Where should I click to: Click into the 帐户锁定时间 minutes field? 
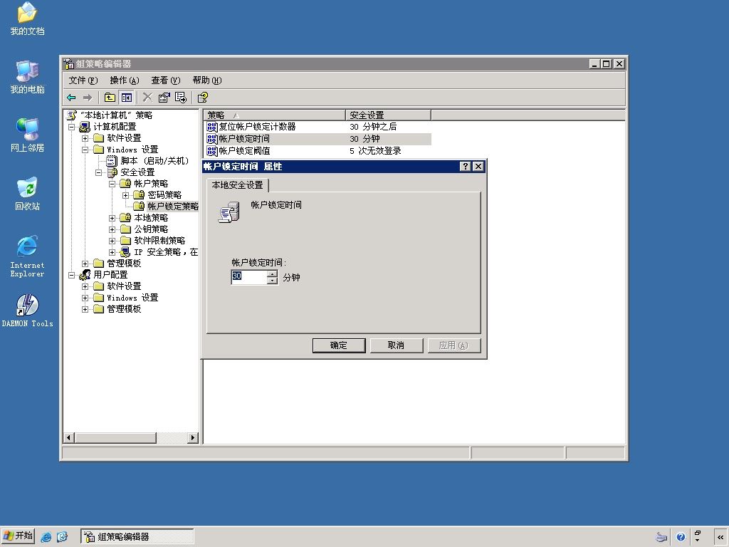[249, 277]
